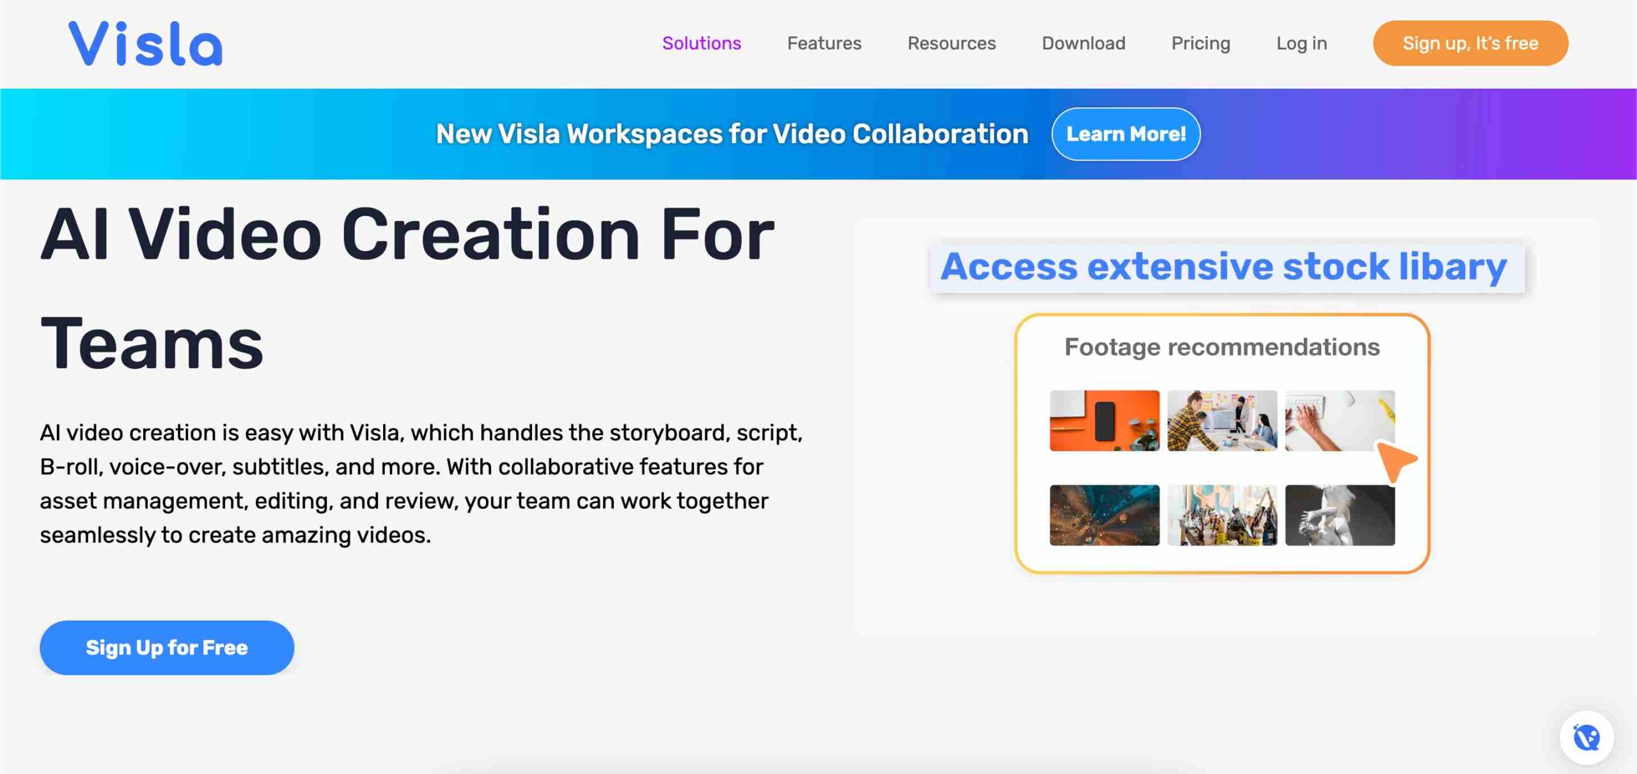This screenshot has width=1637, height=774.
Task: Open the Solutions menu
Action: click(701, 43)
